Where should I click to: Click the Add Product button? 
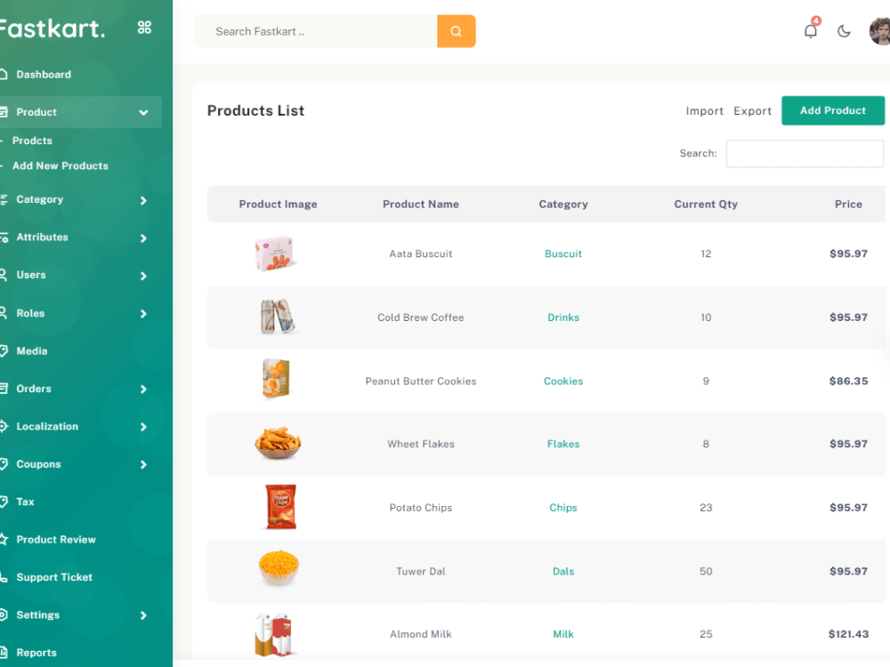[x=833, y=110]
